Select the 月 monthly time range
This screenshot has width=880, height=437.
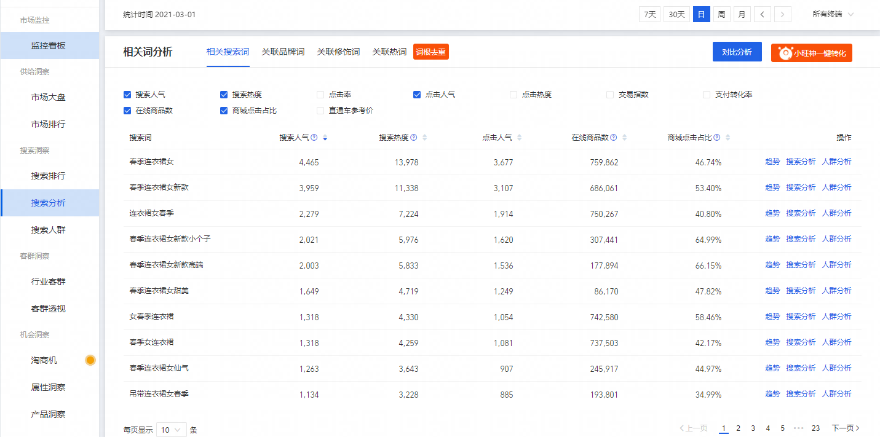[742, 14]
